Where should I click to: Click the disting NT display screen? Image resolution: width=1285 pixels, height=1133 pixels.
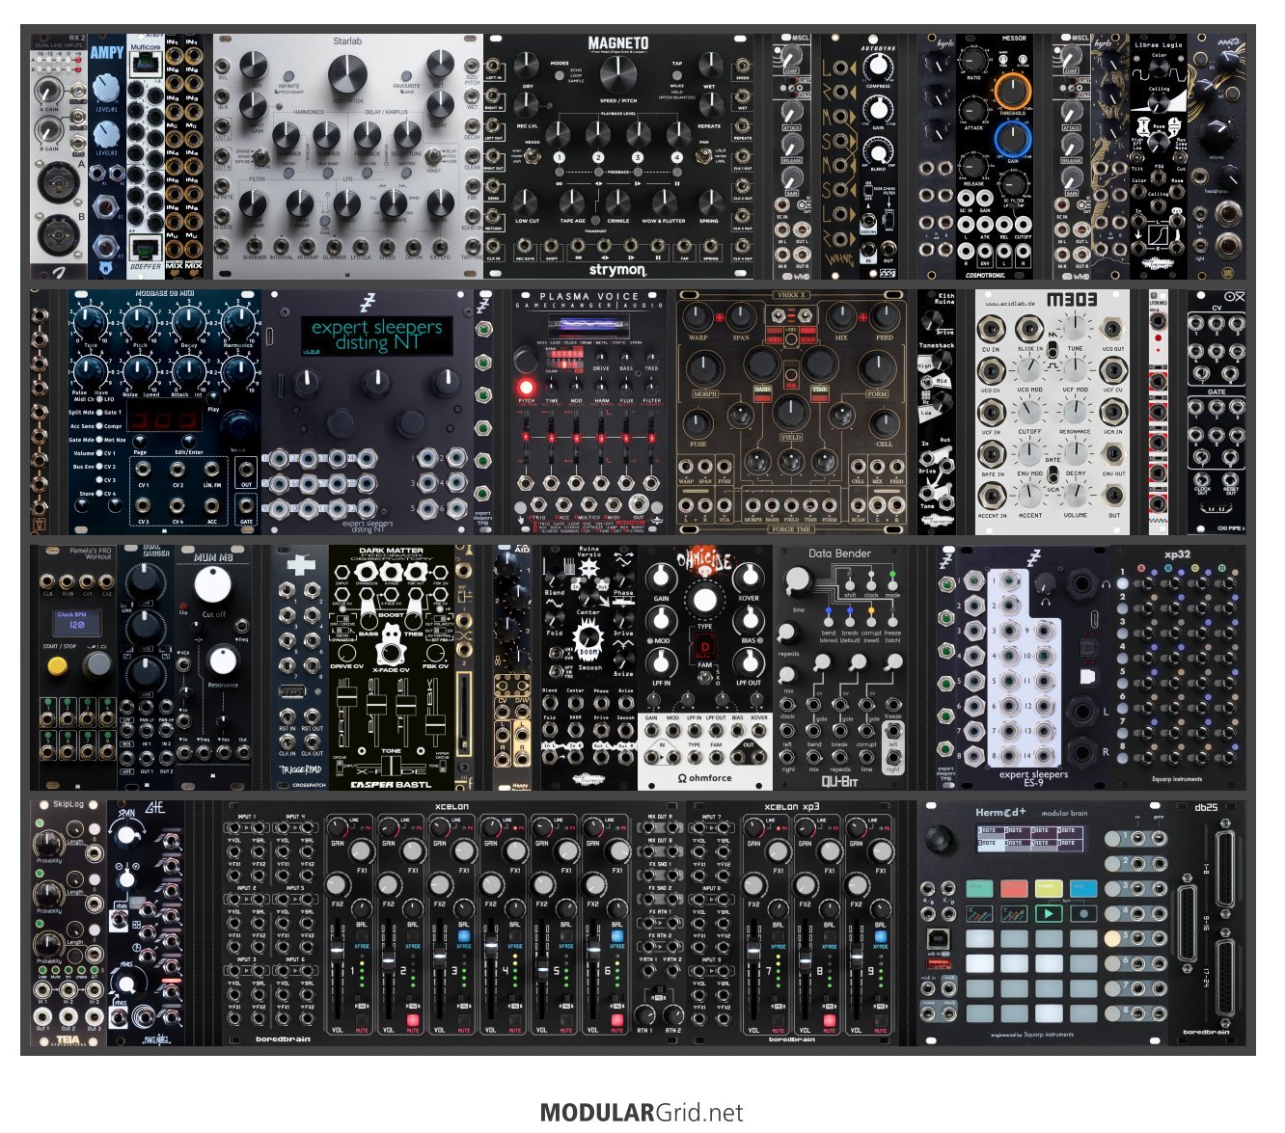[376, 335]
